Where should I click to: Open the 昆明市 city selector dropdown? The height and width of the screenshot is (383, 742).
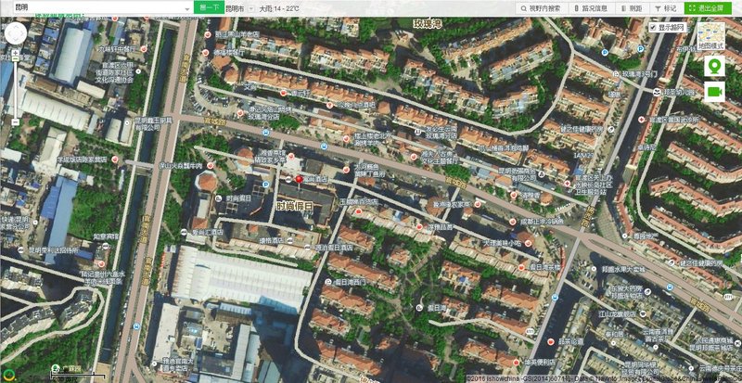239,7
